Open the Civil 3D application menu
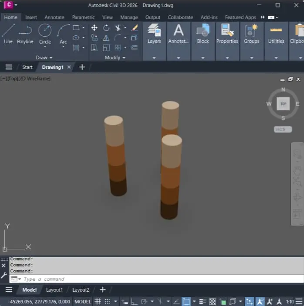The width and height of the screenshot is (304, 306). [9, 5]
